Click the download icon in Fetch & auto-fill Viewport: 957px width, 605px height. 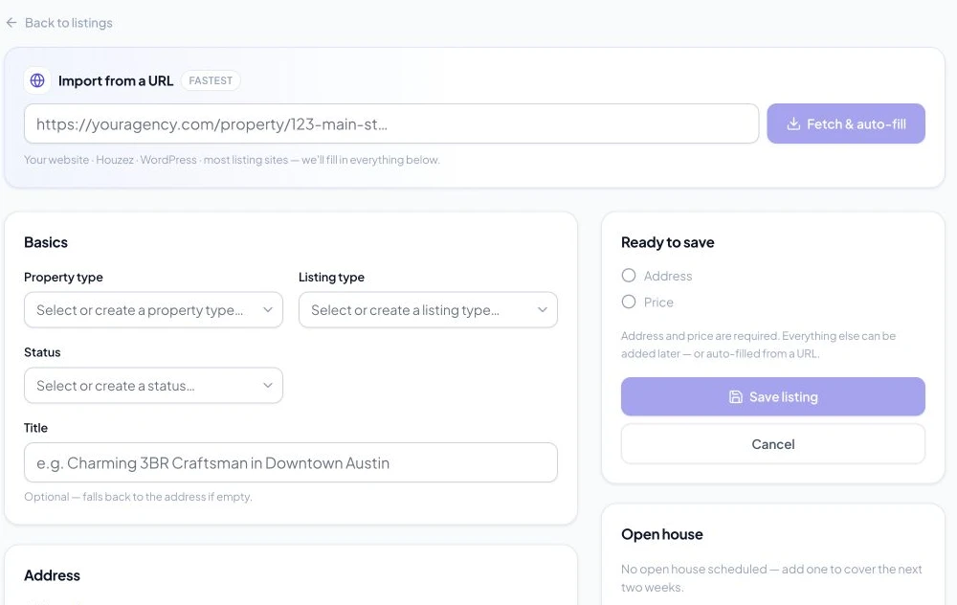792,123
